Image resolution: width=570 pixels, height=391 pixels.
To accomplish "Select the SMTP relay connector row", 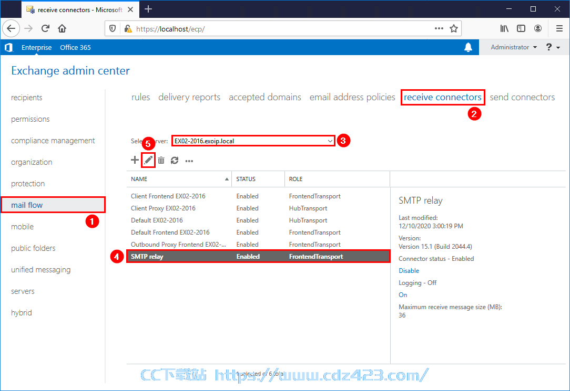I will click(258, 257).
